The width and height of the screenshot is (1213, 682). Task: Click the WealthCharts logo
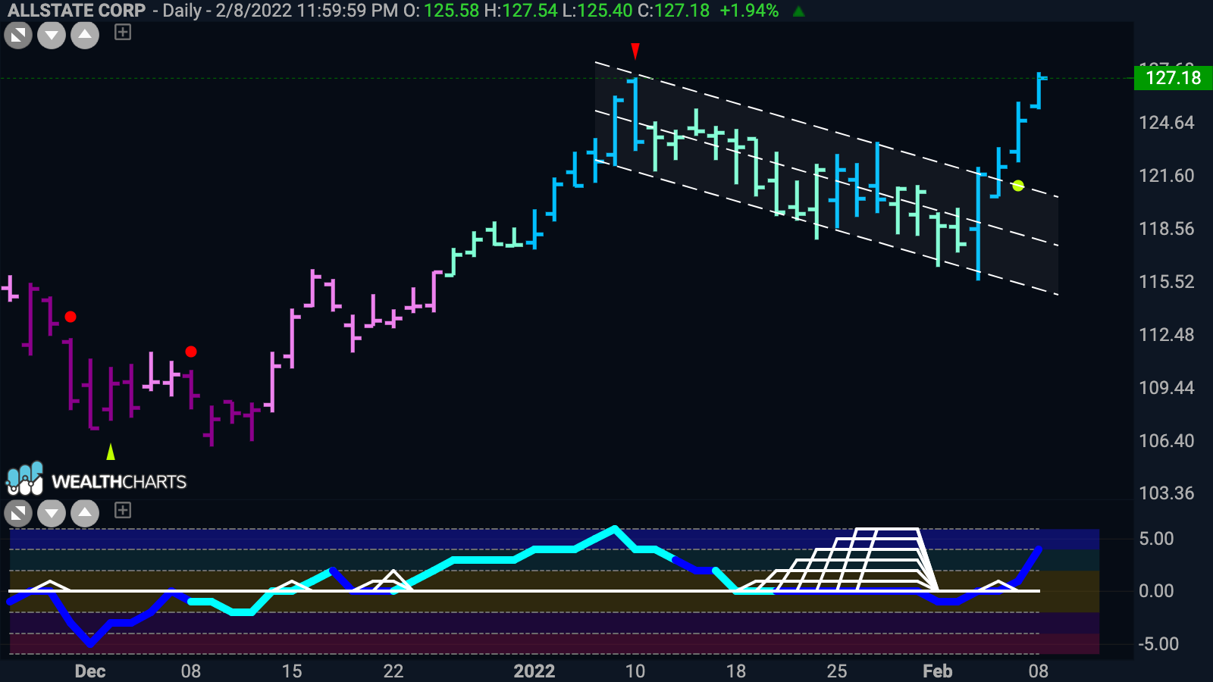pyautogui.click(x=96, y=480)
